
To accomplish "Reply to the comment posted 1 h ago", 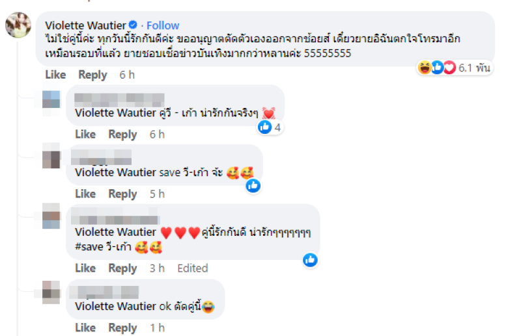I will 122,328.
